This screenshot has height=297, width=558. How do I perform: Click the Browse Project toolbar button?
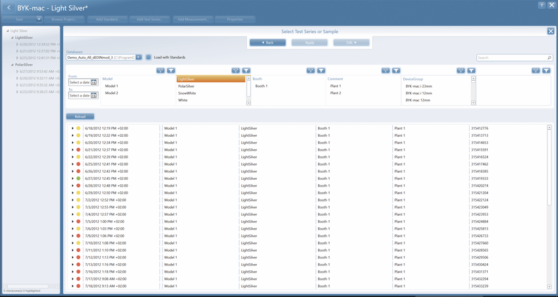pyautogui.click(x=64, y=19)
